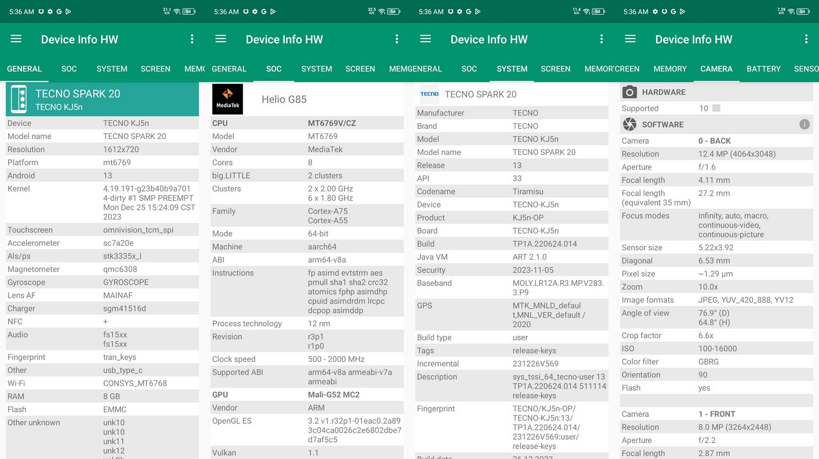This screenshot has height=459, width=819.
Task: Tap the MediaTek logo next to Helio G85
Action: (x=227, y=99)
